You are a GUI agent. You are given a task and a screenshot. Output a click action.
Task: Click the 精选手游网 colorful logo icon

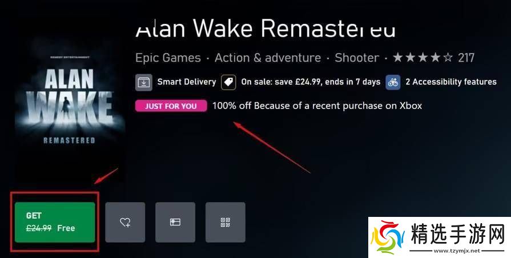click(x=388, y=236)
